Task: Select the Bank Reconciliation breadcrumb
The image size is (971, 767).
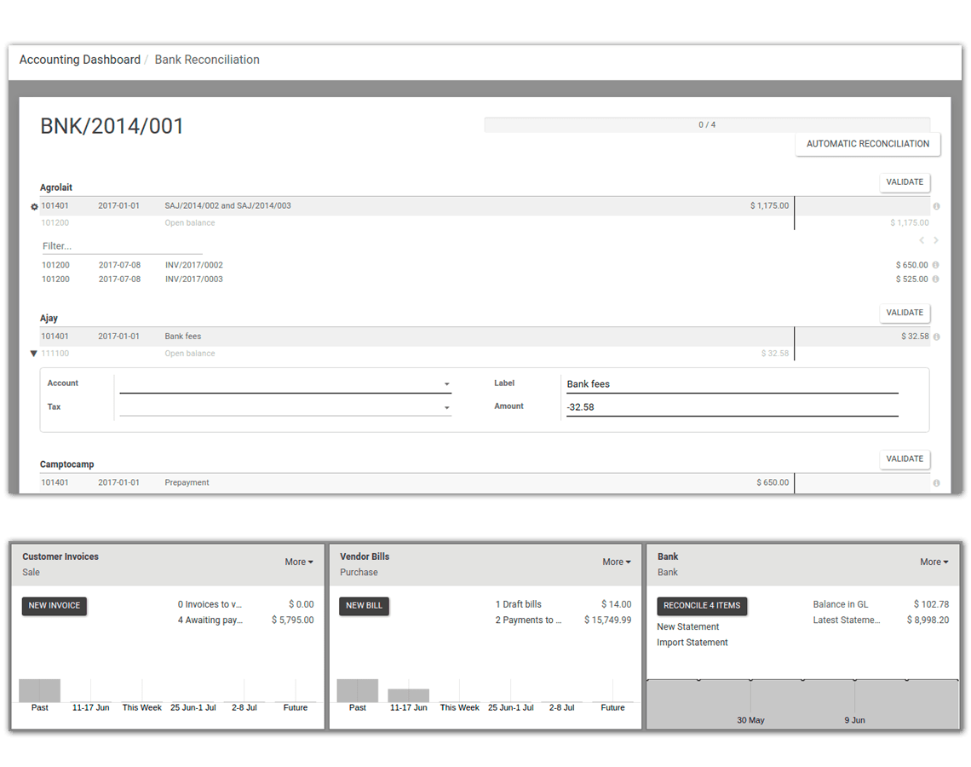Action: (207, 60)
